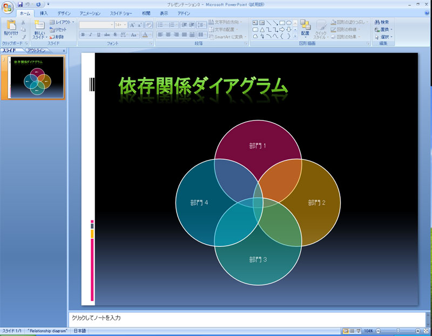The image size is (432, 336).
Task: Open PowerPoint help question mark icon
Action: click(x=427, y=13)
